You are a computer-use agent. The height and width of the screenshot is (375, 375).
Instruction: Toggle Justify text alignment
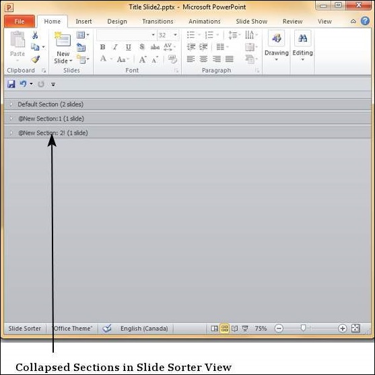point(230,59)
